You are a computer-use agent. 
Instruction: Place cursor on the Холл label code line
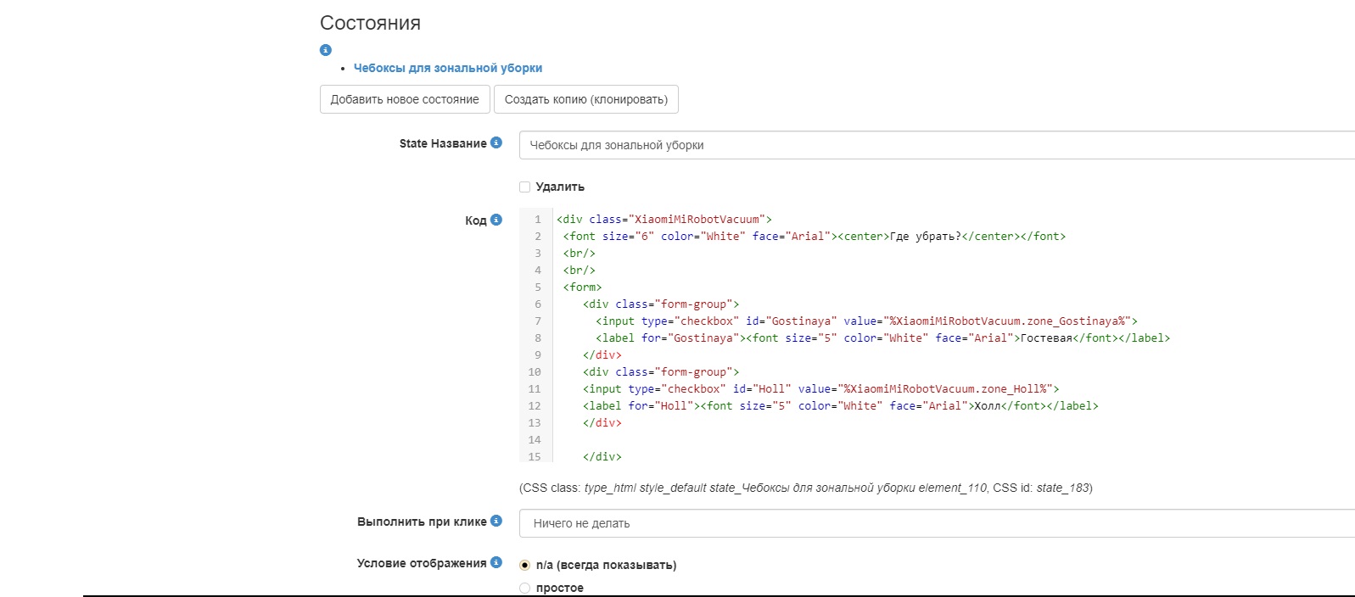[840, 406]
